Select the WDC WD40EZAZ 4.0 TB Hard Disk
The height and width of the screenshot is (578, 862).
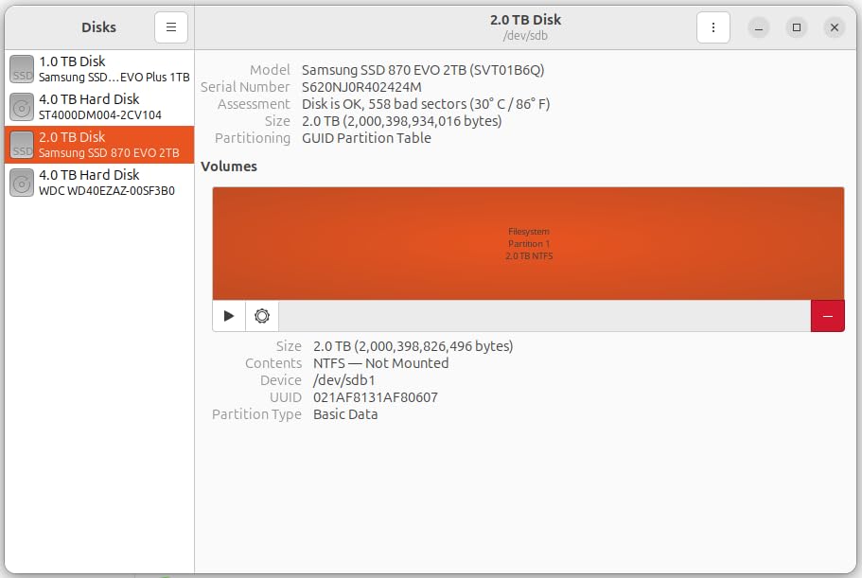tap(99, 182)
